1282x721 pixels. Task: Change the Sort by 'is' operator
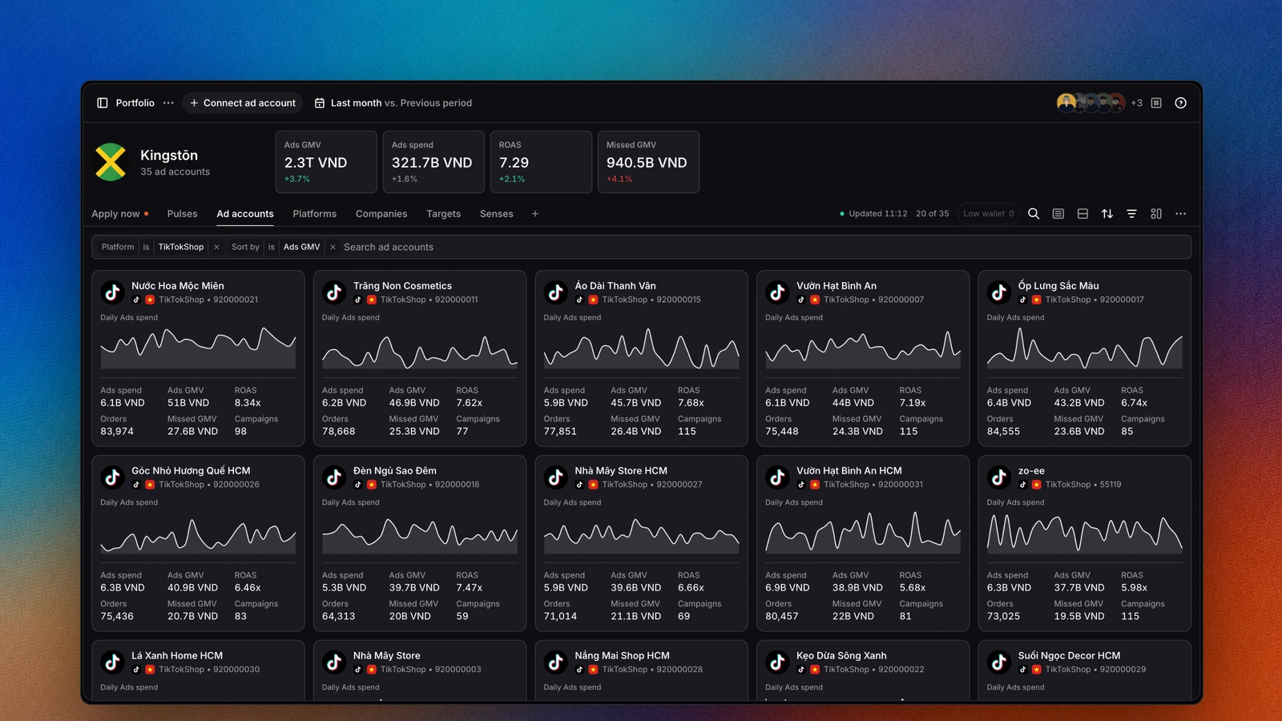[272, 247]
